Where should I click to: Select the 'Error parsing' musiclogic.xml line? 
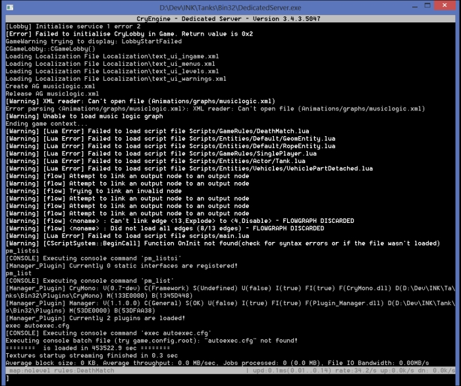coord(215,109)
